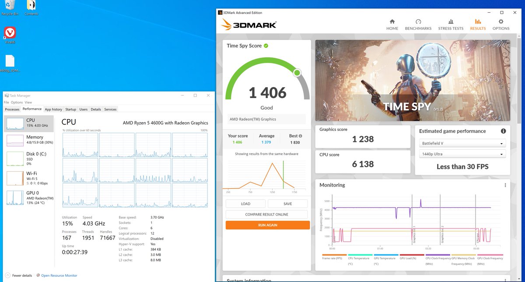This screenshot has width=525, height=282.
Task: Open the 1440p Ultra resolution dropdown
Action: 462,154
